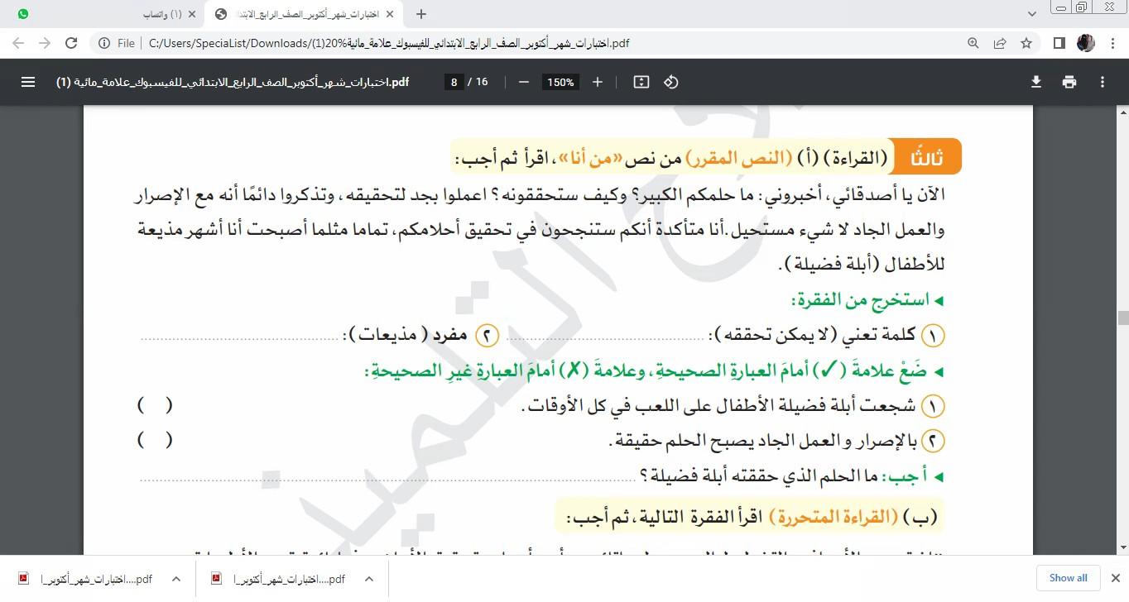Image resolution: width=1129 pixels, height=602 pixels.
Task: Click the page number input field
Action: pos(454,82)
